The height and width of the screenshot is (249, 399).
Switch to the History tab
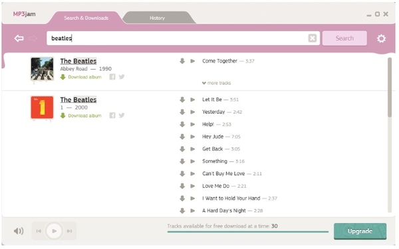(157, 18)
